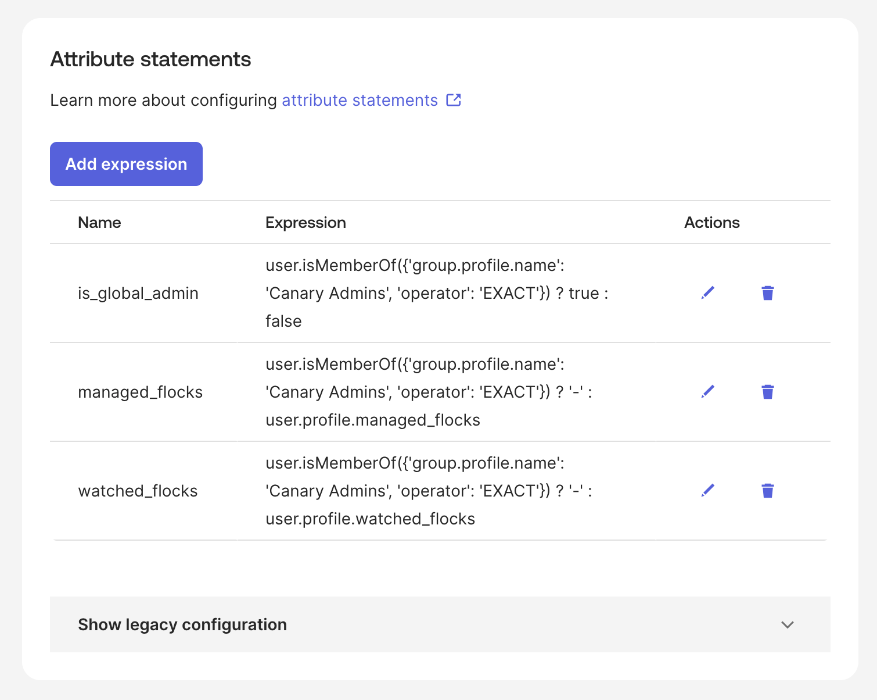Click pencil icon for watched_flocks

[x=707, y=491]
